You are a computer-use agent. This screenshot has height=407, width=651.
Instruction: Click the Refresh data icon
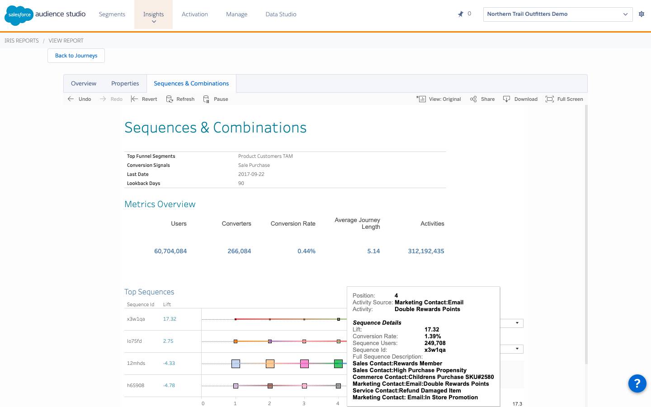[170, 99]
